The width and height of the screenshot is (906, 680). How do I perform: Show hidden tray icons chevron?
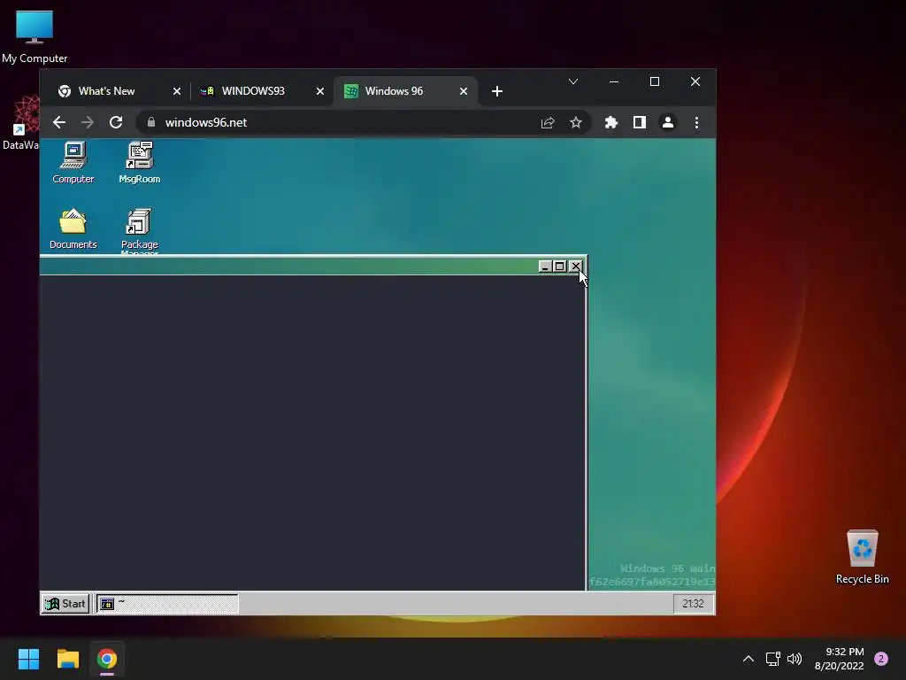coord(749,659)
